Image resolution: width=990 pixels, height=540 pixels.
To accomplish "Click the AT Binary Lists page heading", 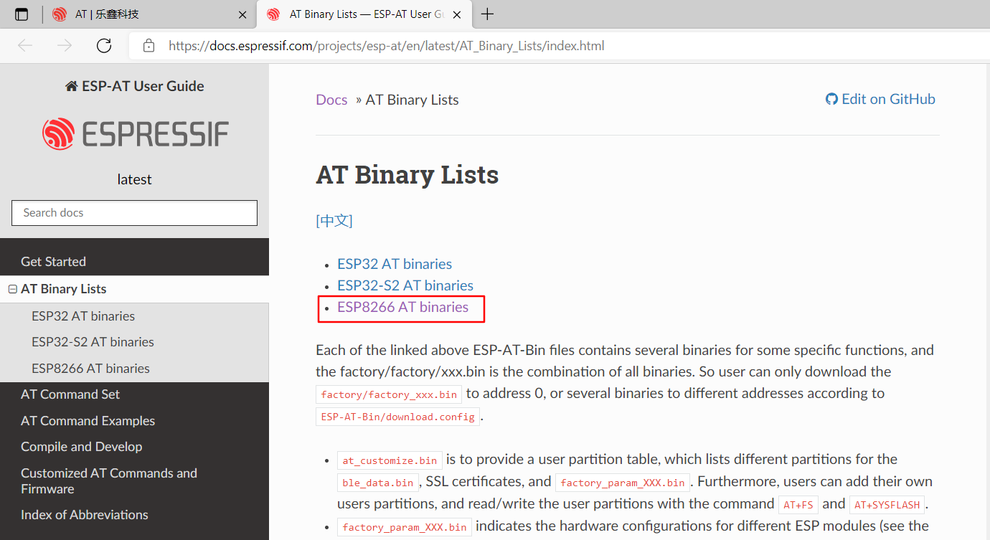I will click(x=407, y=175).
